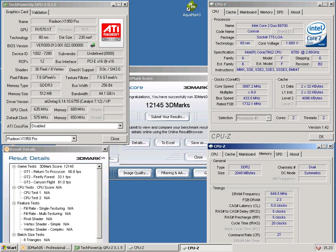Open the Radeon X1950 Pro card selector dropdown

click(74, 139)
